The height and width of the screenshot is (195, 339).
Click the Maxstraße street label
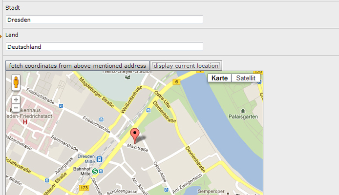coord(138,148)
